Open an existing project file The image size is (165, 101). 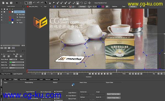click(7, 3)
